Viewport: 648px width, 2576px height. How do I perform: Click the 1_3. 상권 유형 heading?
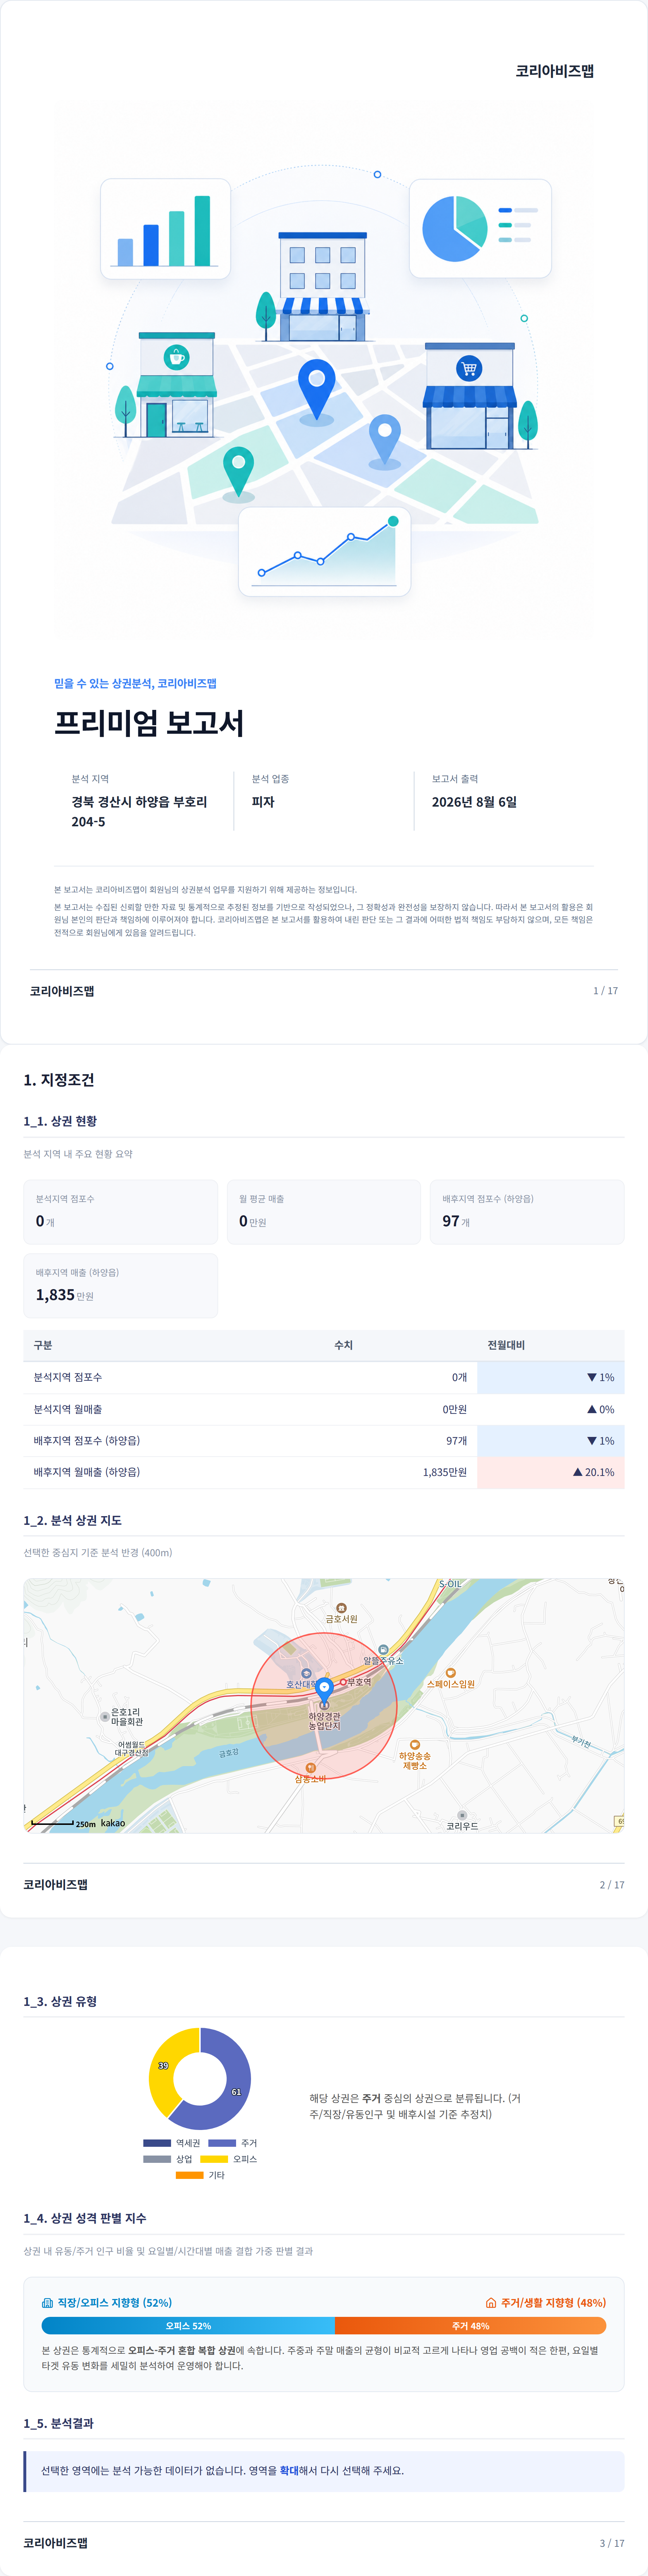click(60, 2001)
